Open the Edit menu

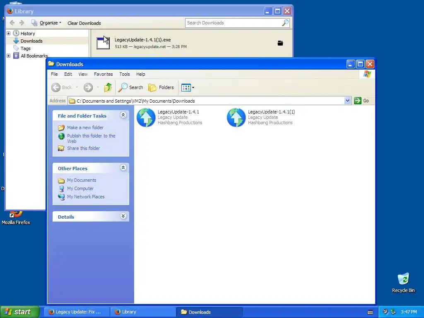tap(68, 74)
